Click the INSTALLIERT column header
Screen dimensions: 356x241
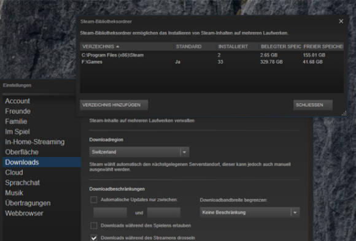pos(233,47)
